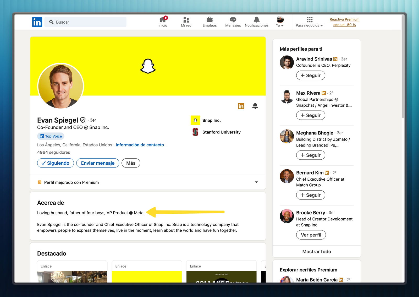Open the Stanford University link
Image resolution: width=419 pixels, height=297 pixels.
[221, 132]
